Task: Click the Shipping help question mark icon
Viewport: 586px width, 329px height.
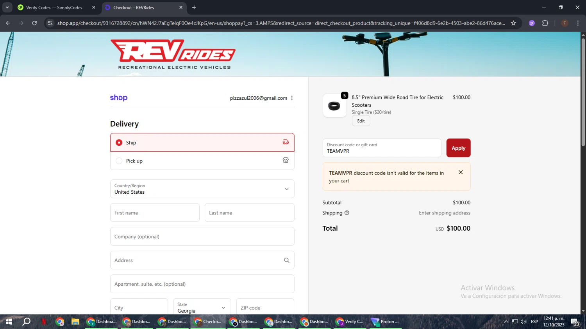Action: tap(347, 213)
